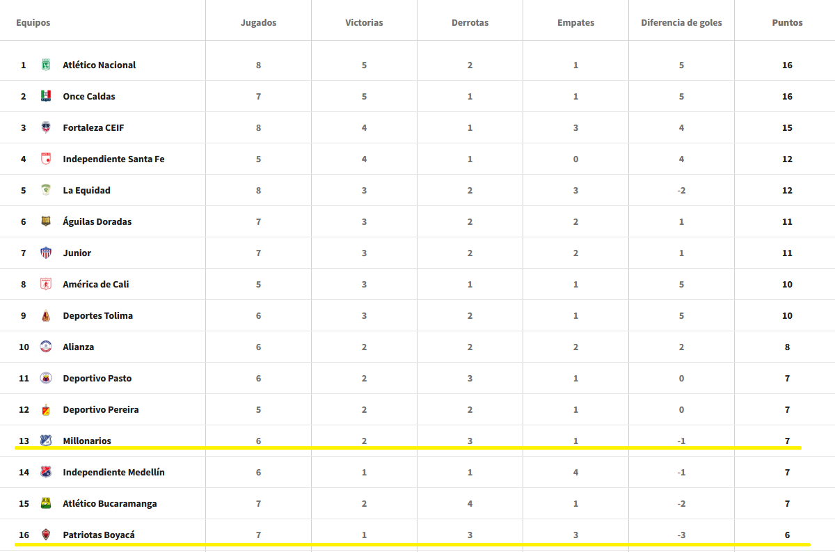This screenshot has width=835, height=552.
Task: Open the La Equidad team name
Action: point(86,190)
